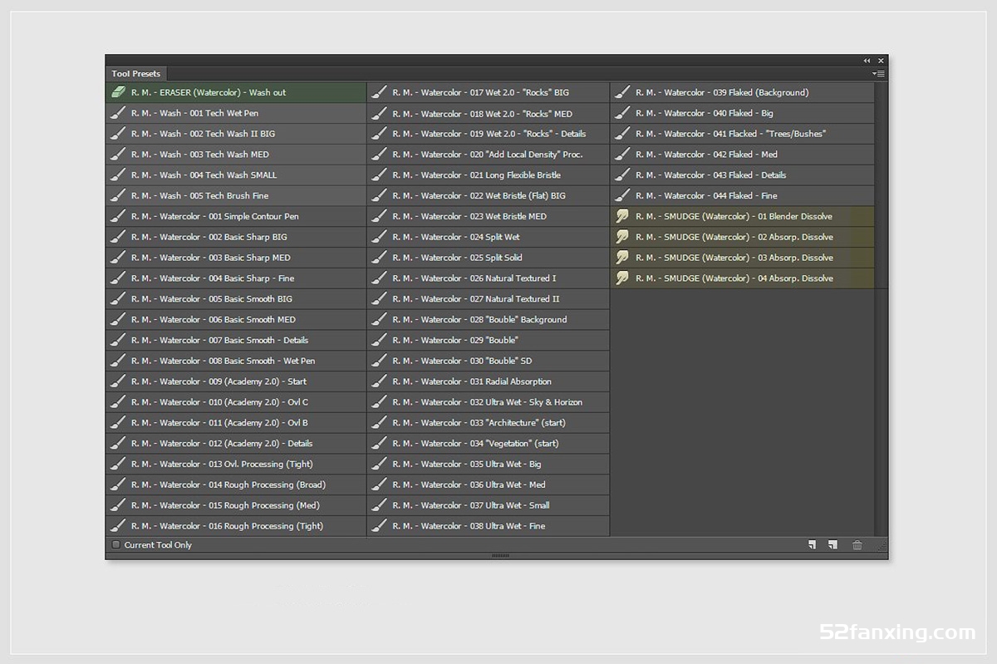Select preset 002 Basic Sharp BIG

[x=236, y=237]
